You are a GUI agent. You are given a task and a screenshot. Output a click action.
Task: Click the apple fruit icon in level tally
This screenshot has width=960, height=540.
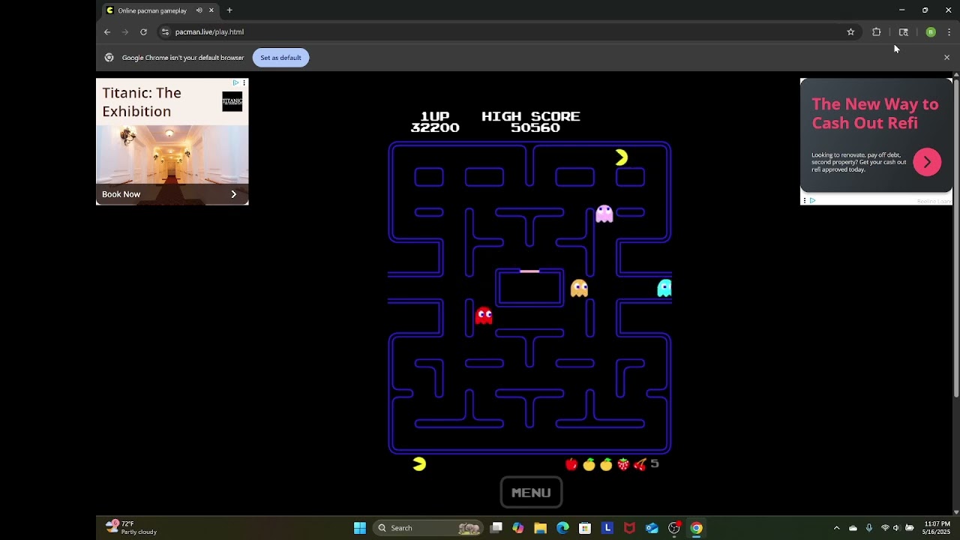pos(571,464)
